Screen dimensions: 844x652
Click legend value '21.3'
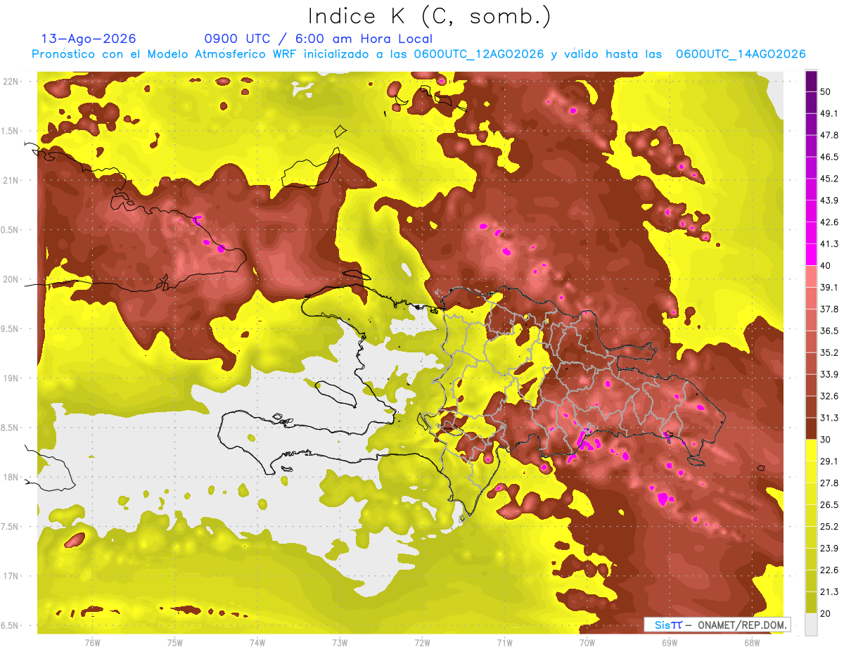829,592
